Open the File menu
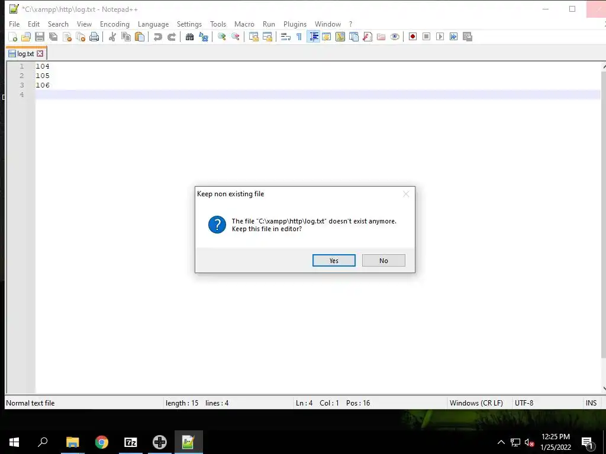Screen dimensions: 606x454 coord(14,24)
